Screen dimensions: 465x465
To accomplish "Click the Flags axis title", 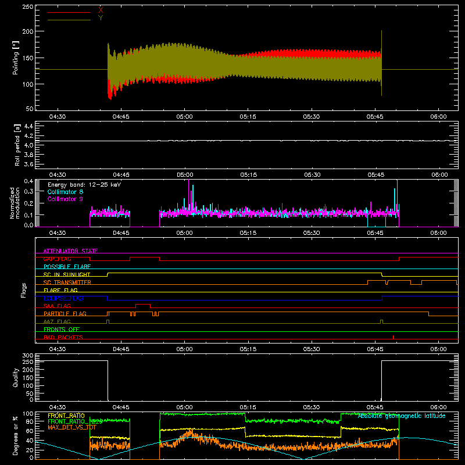I will [23, 290].
